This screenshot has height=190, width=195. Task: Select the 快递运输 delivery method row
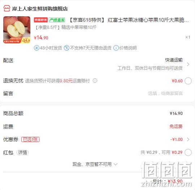97,64
